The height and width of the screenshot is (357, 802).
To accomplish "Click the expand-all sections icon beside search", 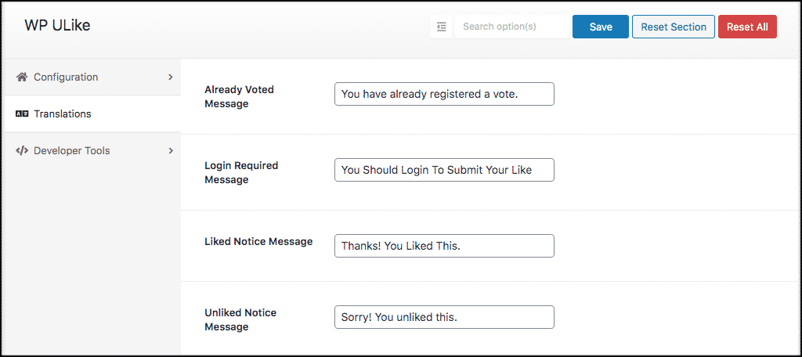I will tap(442, 27).
